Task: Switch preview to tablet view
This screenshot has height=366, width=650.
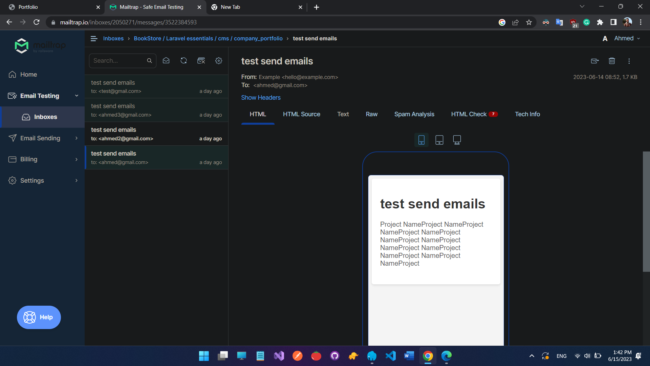Action: point(439,140)
